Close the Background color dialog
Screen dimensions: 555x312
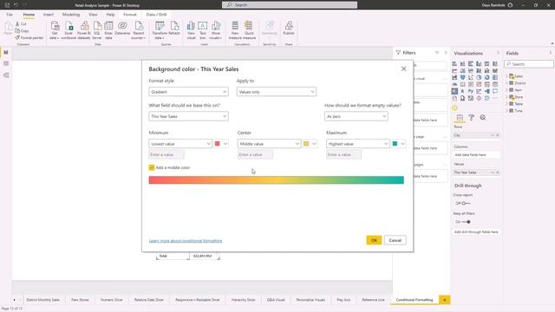[x=403, y=69]
